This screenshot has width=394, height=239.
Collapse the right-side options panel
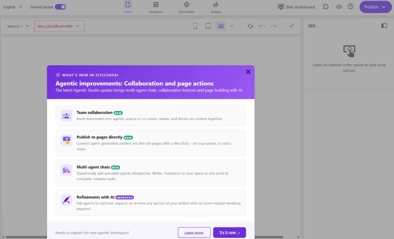tap(384, 25)
